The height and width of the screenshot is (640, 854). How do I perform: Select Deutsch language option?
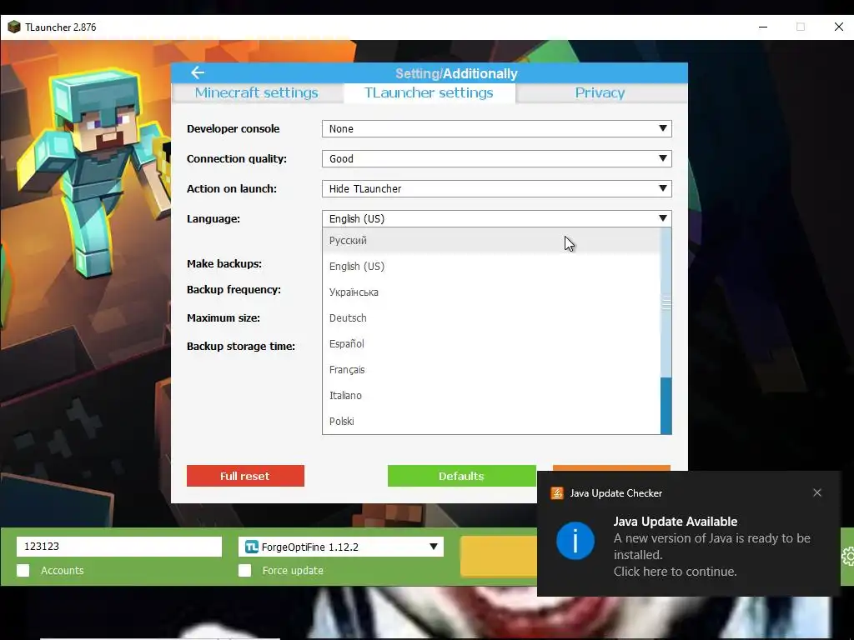(491, 317)
